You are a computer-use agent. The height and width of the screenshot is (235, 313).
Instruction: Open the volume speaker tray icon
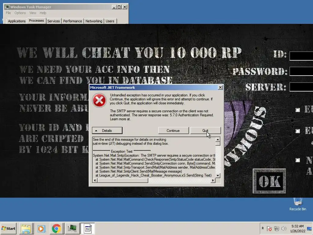pos(284,228)
